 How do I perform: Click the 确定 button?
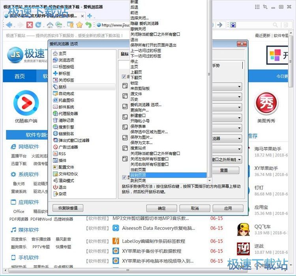[x=161, y=208]
